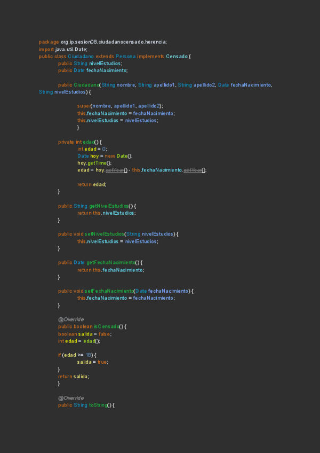Click the "return salida;" statement

pos(74,376)
